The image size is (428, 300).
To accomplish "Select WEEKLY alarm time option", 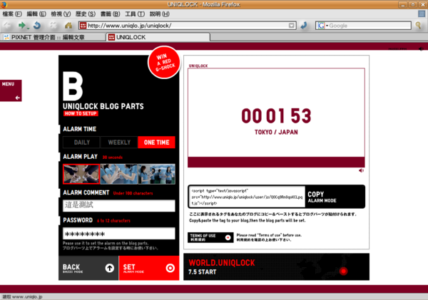I will click(119, 143).
